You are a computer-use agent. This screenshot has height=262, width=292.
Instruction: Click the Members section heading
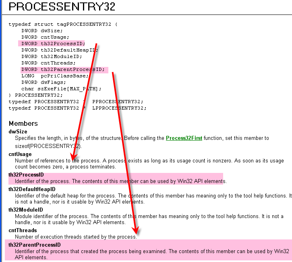coord(23,123)
